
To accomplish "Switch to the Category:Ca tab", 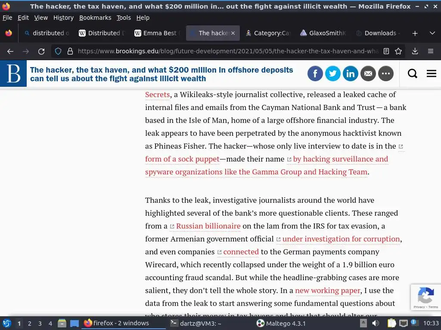I will [x=267, y=33].
